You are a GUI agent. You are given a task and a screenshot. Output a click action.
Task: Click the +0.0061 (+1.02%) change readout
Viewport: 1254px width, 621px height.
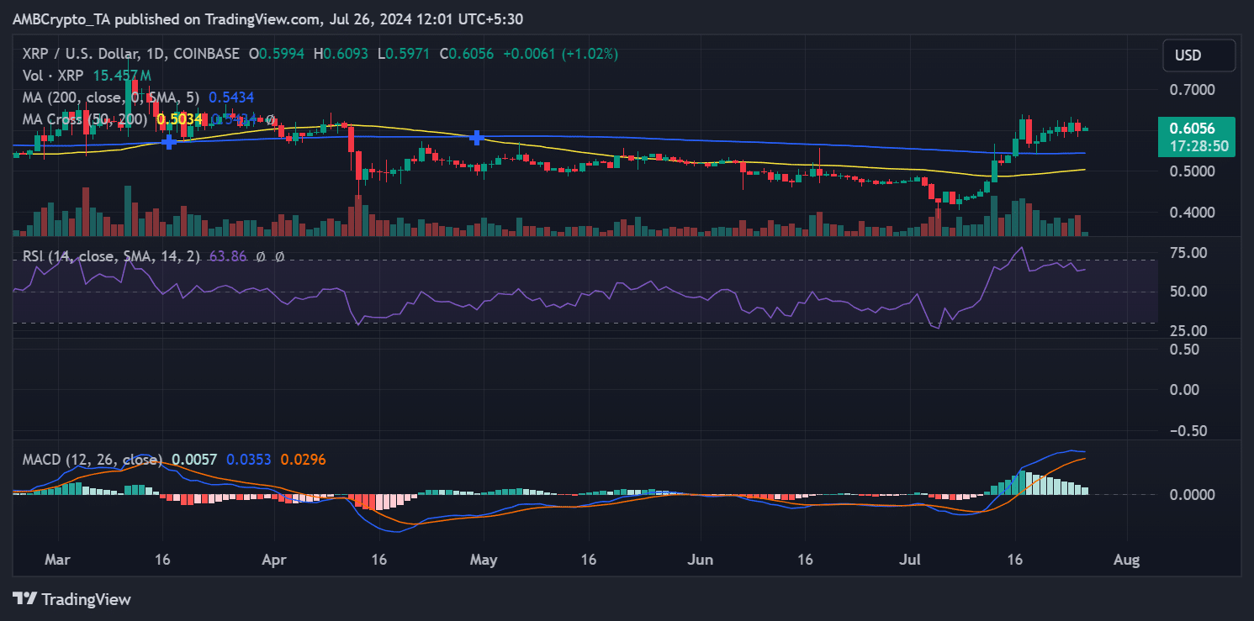pos(560,54)
